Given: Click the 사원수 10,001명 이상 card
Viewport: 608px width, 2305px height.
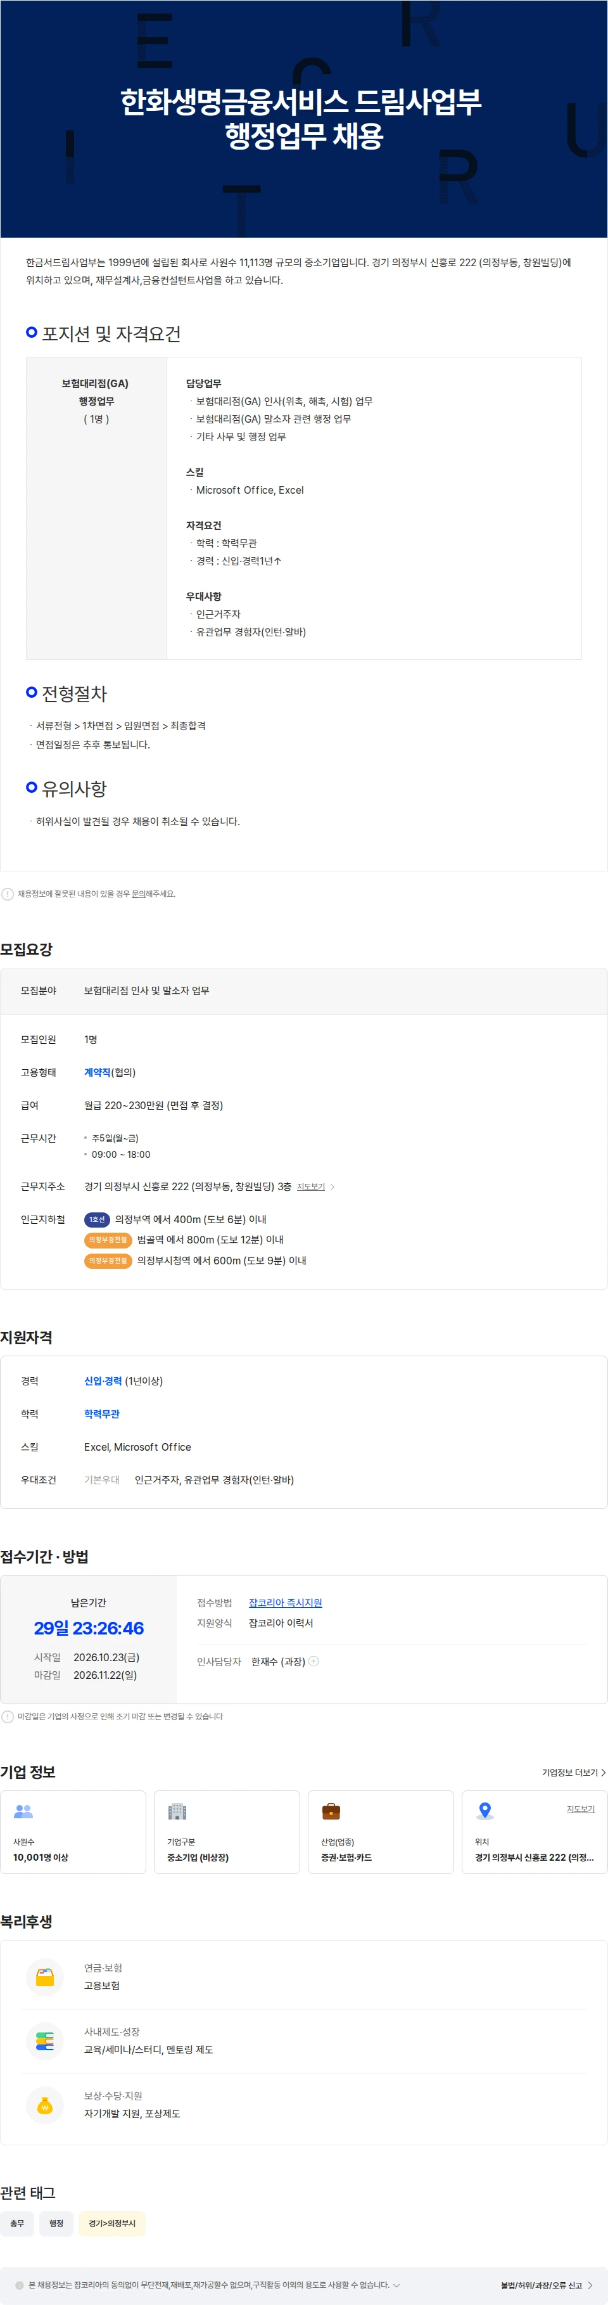Looking at the screenshot, I should [x=73, y=1832].
